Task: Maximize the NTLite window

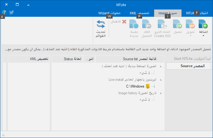Action: [17, 5]
